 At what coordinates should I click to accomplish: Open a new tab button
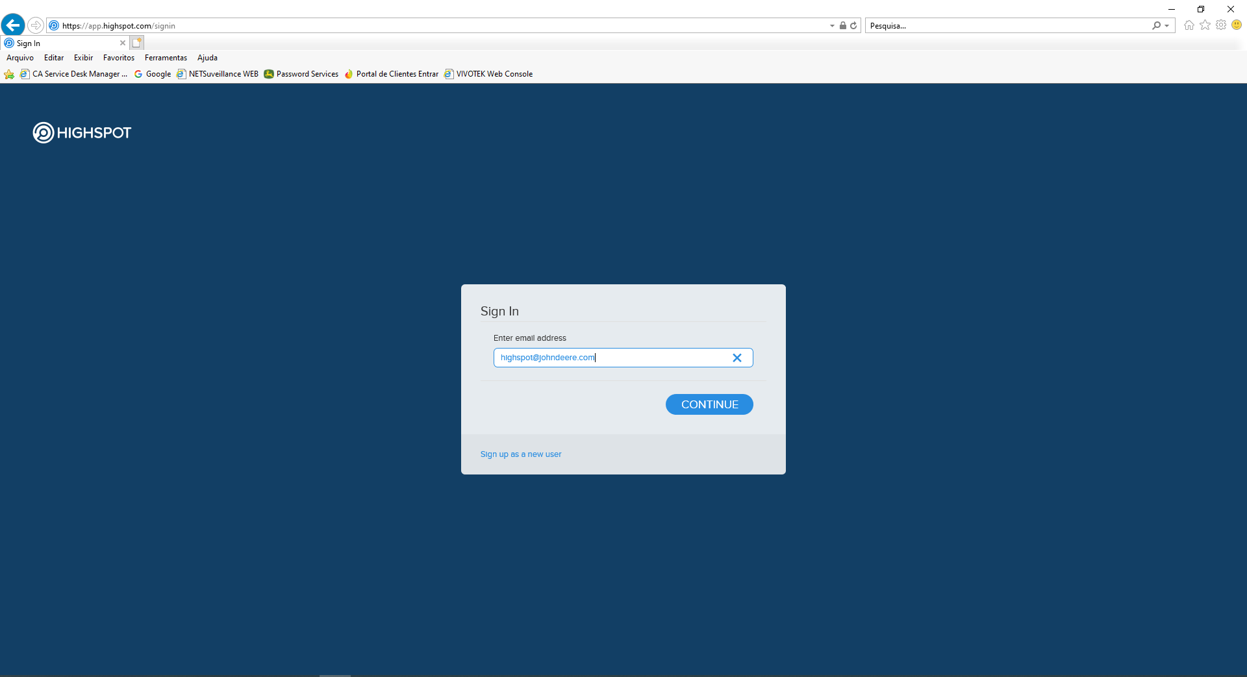tap(136, 43)
